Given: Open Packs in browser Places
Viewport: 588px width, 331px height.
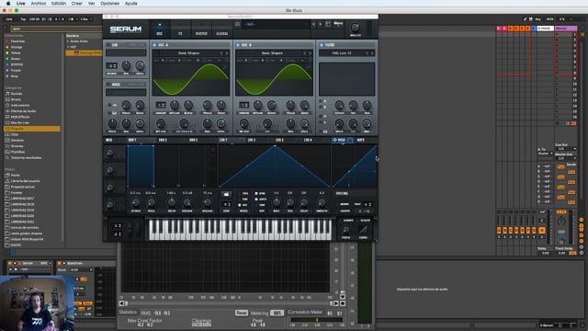Looking at the screenshot, I should 15,176.
